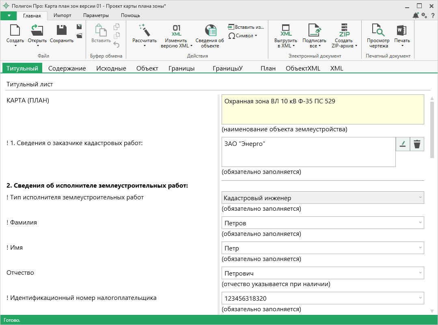Click Выгрузить в XML icon
This screenshot has height=325, width=438.
pos(286,31)
